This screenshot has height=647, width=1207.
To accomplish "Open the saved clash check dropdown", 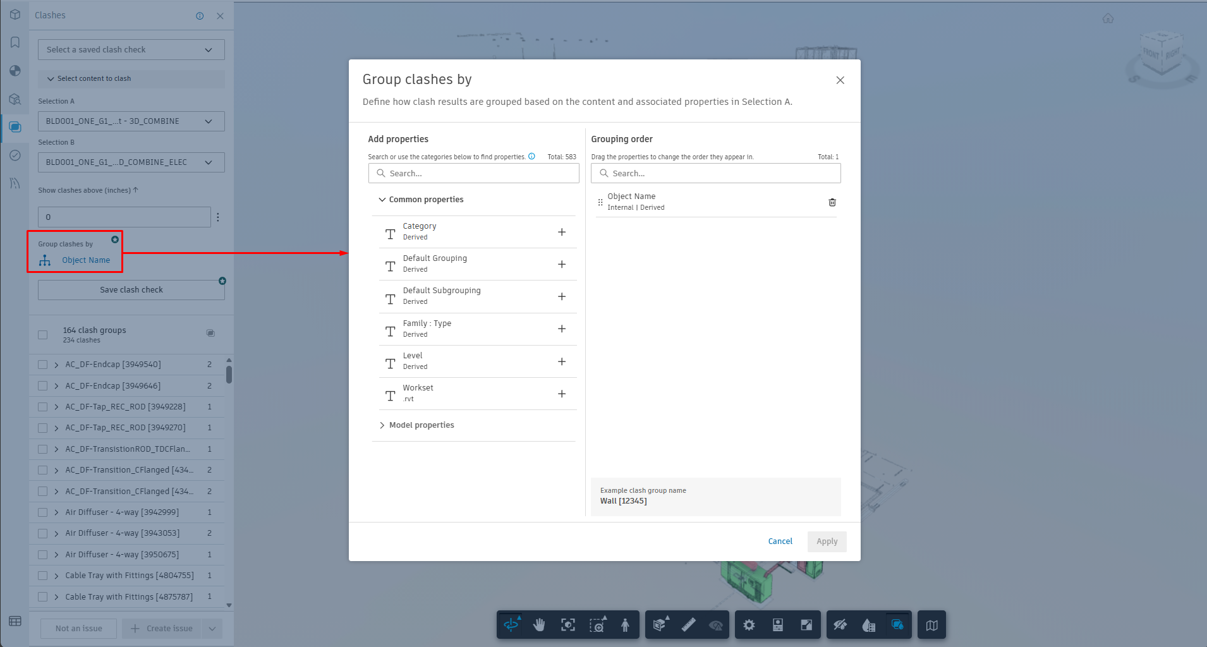I will click(x=131, y=50).
